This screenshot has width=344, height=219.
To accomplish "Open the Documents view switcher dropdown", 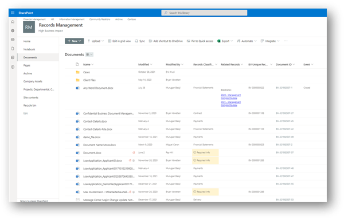I will [89, 54].
